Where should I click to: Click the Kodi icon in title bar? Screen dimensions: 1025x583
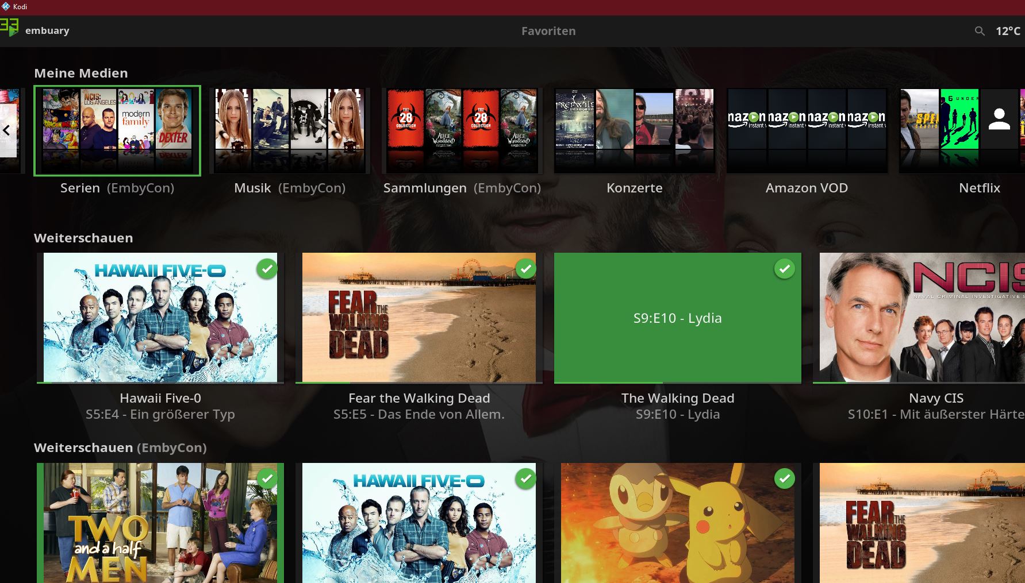coord(6,6)
